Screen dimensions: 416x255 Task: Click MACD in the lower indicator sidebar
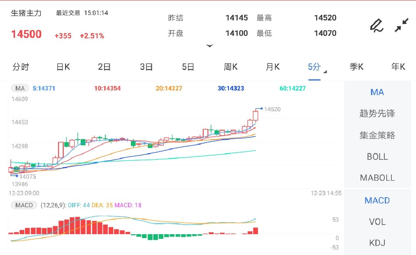tap(377, 200)
